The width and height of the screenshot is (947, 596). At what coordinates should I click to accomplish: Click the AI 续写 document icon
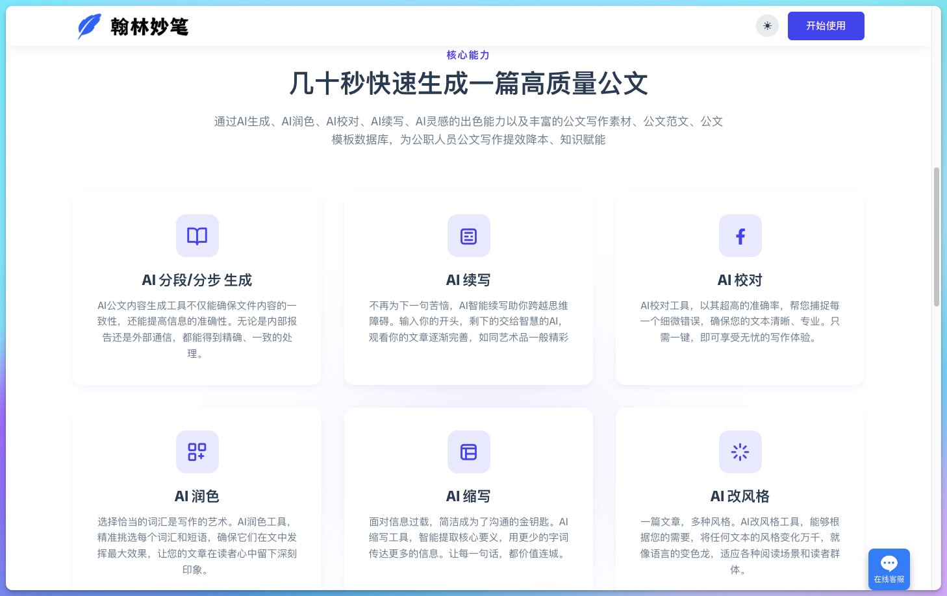[468, 236]
